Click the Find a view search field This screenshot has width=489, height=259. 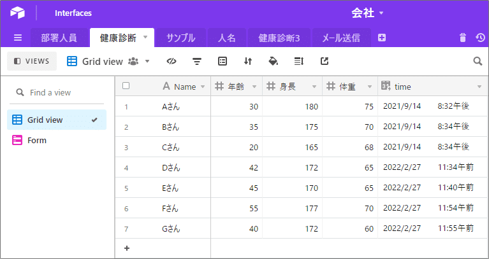pos(57,92)
